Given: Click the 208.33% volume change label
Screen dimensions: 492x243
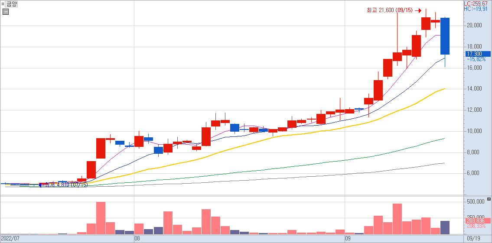Looking at the screenshot, I should coord(476,226).
